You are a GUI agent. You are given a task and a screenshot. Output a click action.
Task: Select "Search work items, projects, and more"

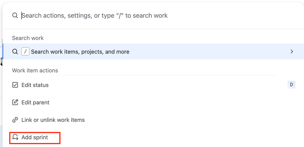coord(80,52)
